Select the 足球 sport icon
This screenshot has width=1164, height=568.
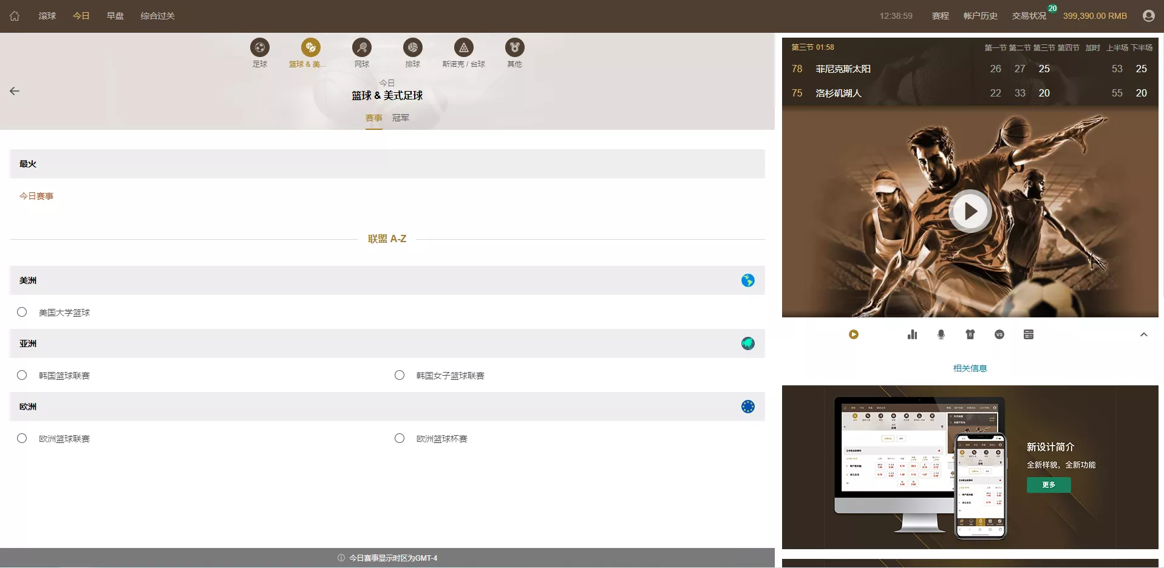(260, 52)
